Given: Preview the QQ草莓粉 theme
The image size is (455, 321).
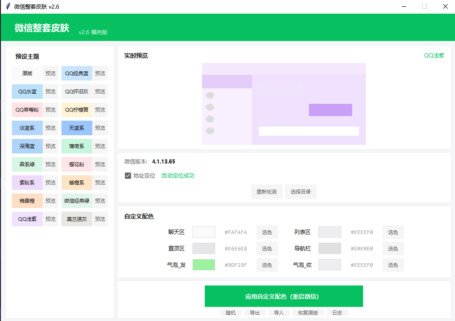Looking at the screenshot, I should point(51,110).
